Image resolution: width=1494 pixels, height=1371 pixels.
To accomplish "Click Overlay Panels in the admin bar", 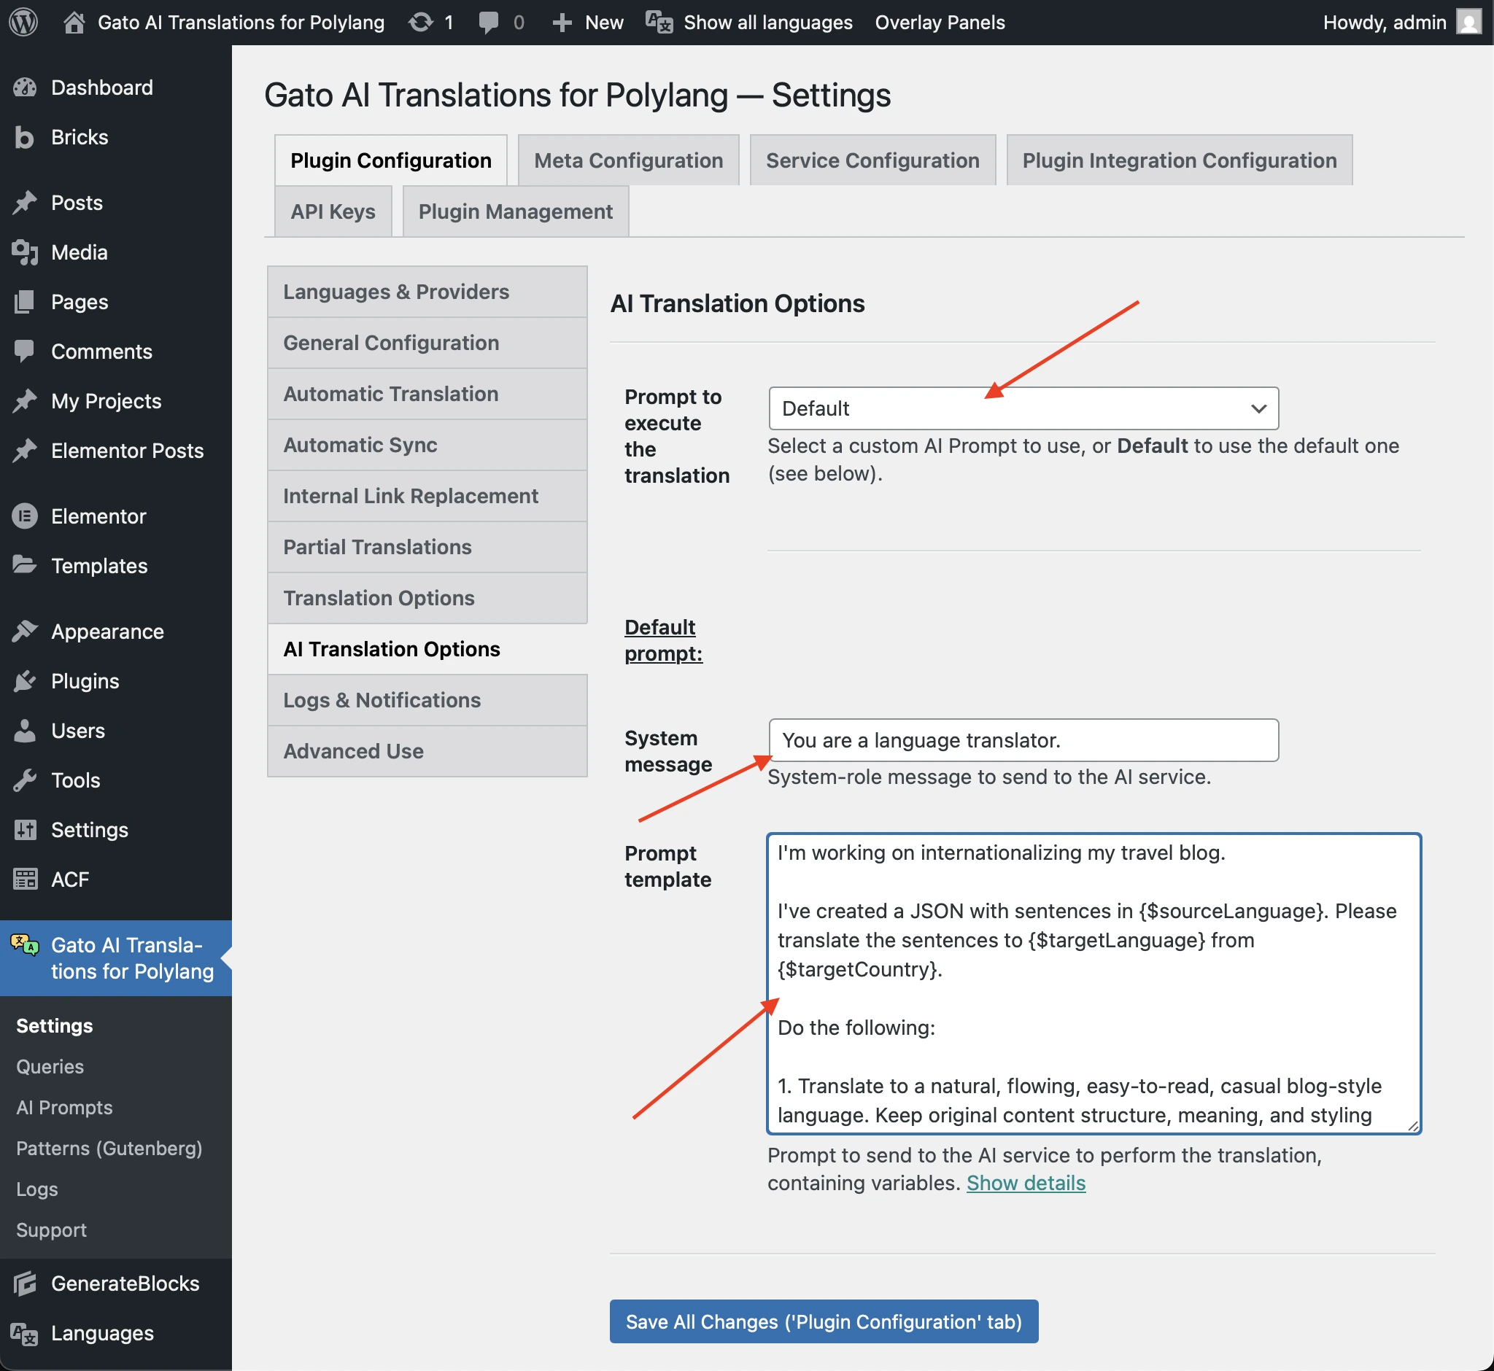I will click(939, 23).
